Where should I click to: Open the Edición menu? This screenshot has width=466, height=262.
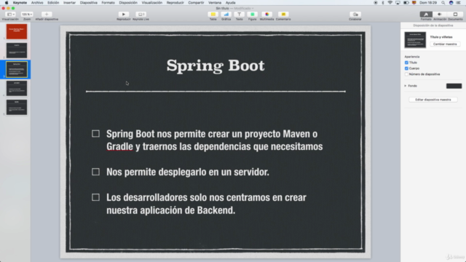coord(53,3)
